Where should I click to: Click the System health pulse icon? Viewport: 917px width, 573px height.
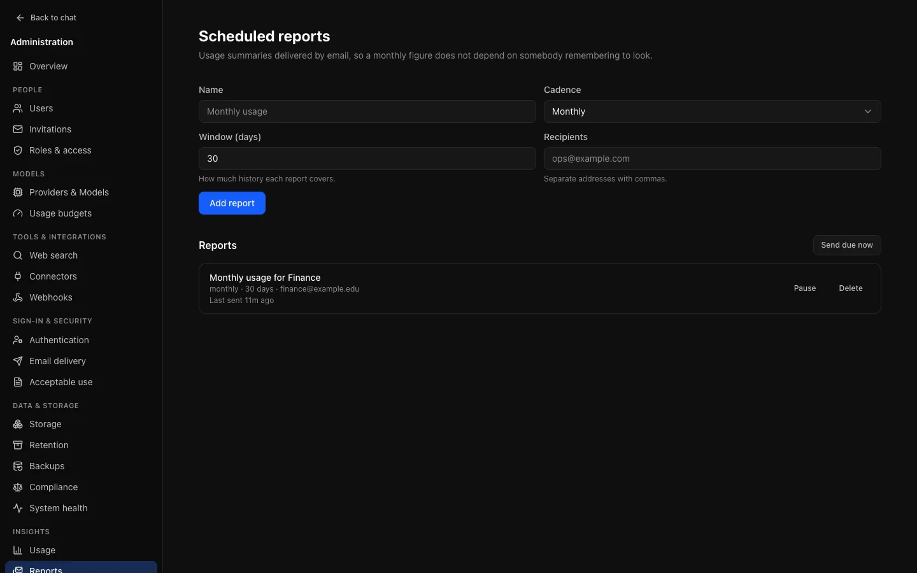(x=18, y=508)
